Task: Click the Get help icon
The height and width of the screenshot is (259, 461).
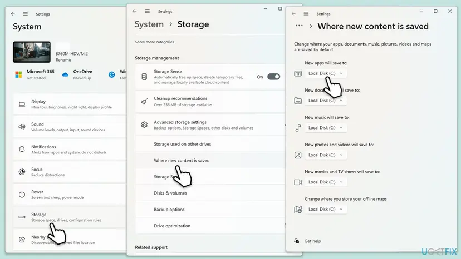Action: (x=297, y=241)
